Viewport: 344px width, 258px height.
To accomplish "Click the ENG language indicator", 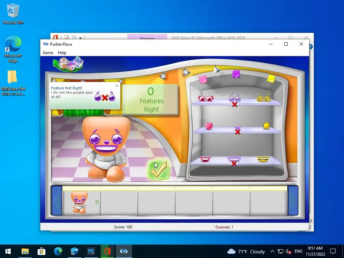I will [x=298, y=251].
